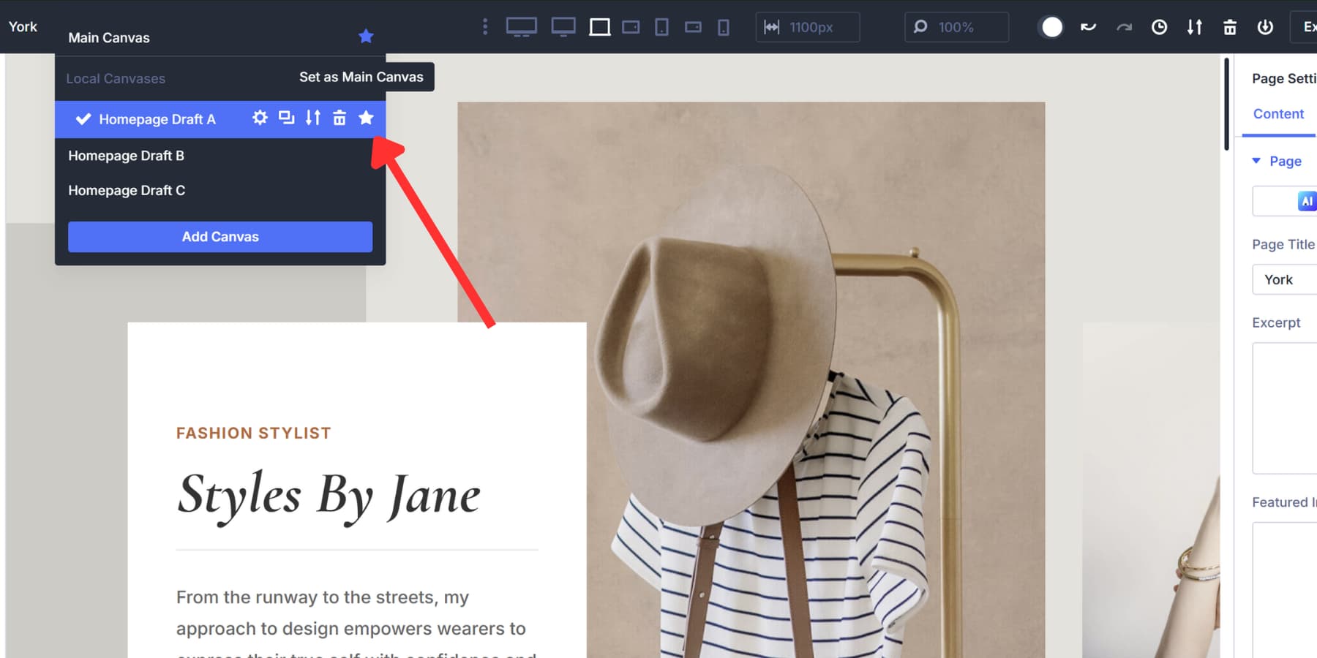Click the star next to Main Canvas
This screenshot has width=1317, height=658.
tap(366, 36)
